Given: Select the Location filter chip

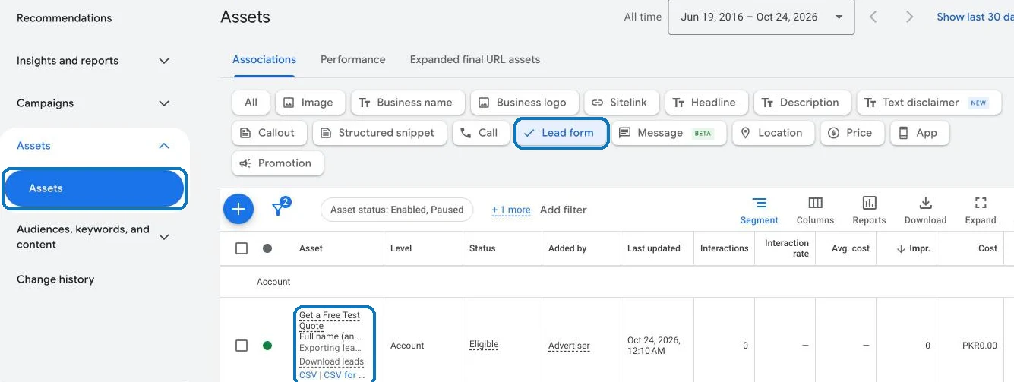Looking at the screenshot, I should [772, 133].
